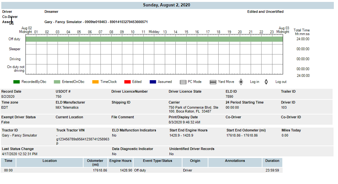Click the RecordedByObc dark green legend swatch
The width and height of the screenshot is (338, 184).
[16, 82]
